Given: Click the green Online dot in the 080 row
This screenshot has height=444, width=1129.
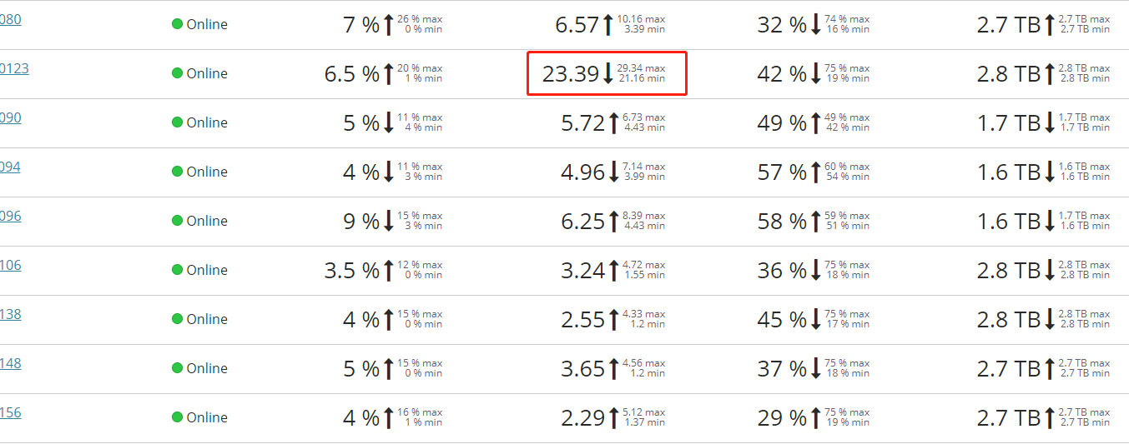Looking at the screenshot, I should coord(177,24).
